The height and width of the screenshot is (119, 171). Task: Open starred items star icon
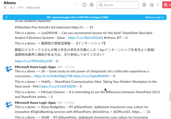click(152, 5)
